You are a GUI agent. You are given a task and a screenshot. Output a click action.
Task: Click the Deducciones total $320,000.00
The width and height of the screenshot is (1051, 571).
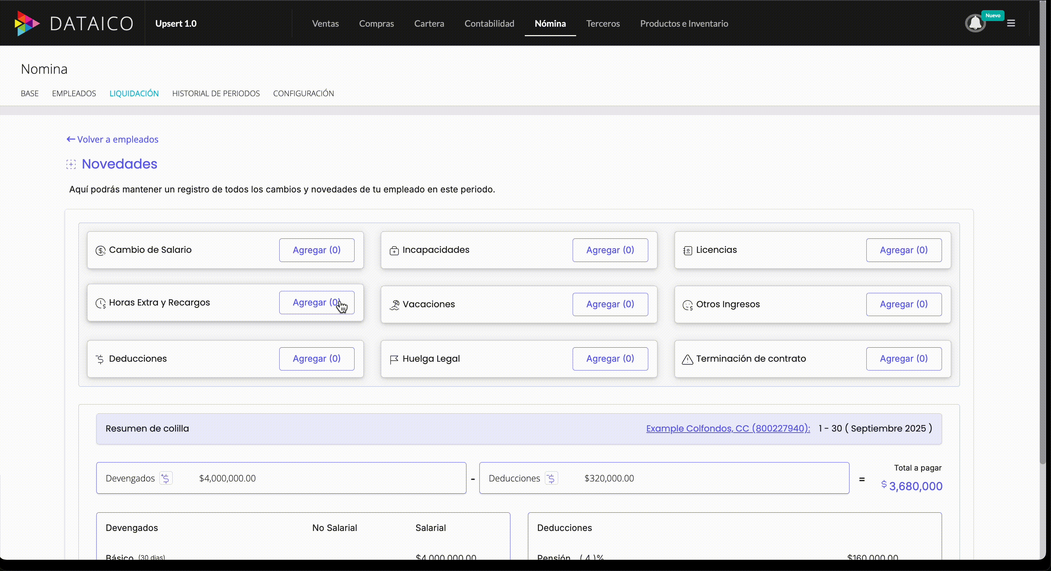609,478
